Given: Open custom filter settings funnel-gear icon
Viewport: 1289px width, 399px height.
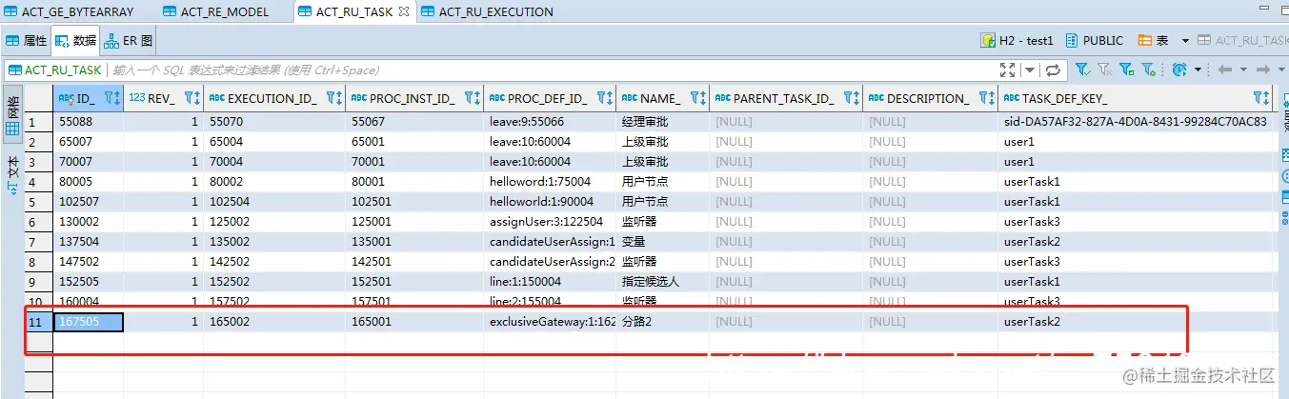Looking at the screenshot, I should tap(1149, 70).
